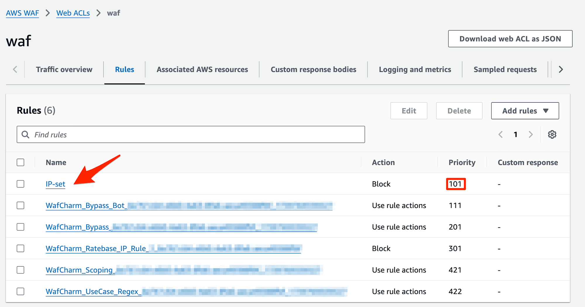Check the IP-set rule checkbox
The height and width of the screenshot is (307, 585).
point(20,184)
